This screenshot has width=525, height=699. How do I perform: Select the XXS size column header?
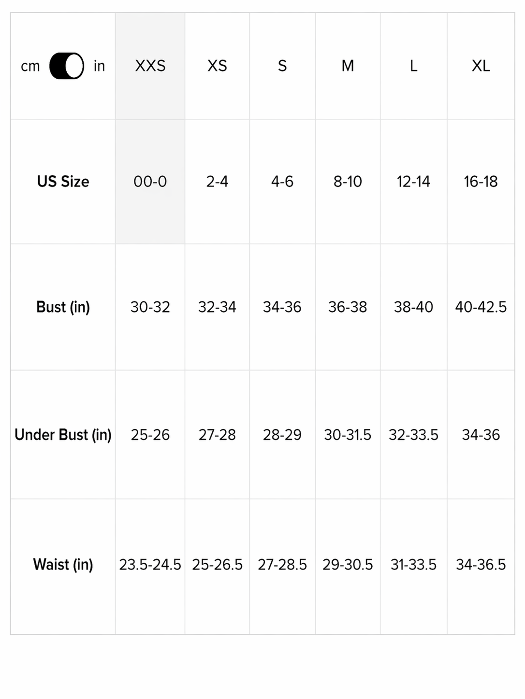tap(150, 66)
